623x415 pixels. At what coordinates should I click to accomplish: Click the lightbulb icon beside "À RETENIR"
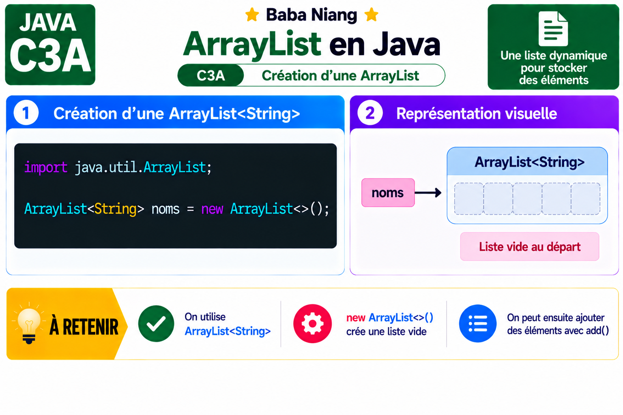coord(28,324)
